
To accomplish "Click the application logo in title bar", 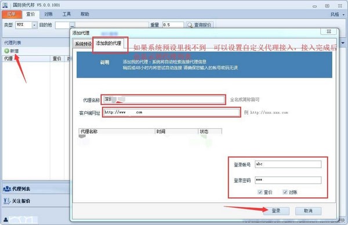I will pyautogui.click(x=5, y=5).
